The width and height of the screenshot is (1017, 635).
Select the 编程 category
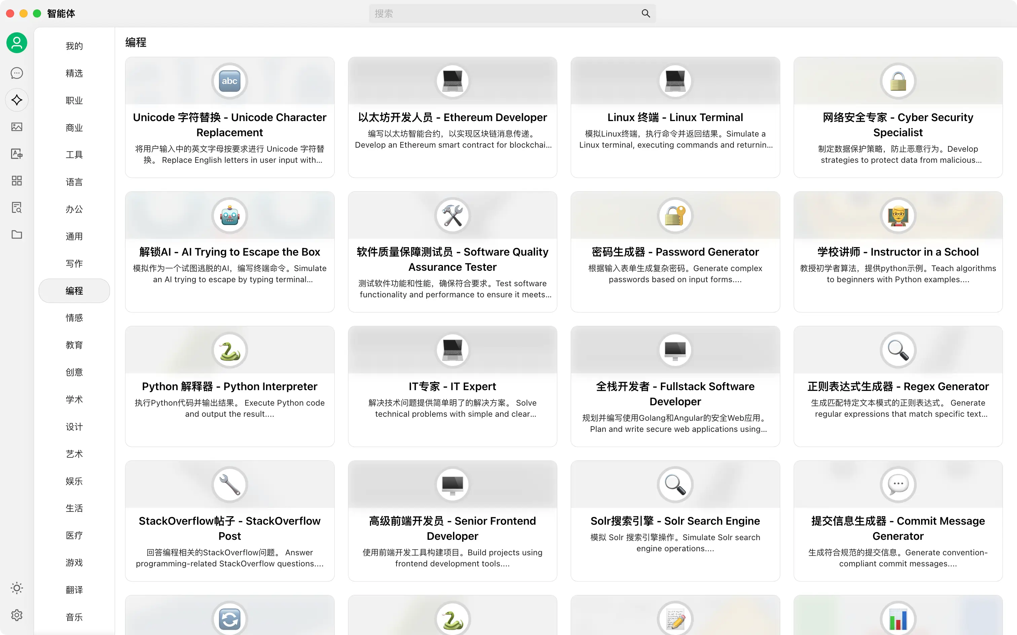(x=74, y=291)
